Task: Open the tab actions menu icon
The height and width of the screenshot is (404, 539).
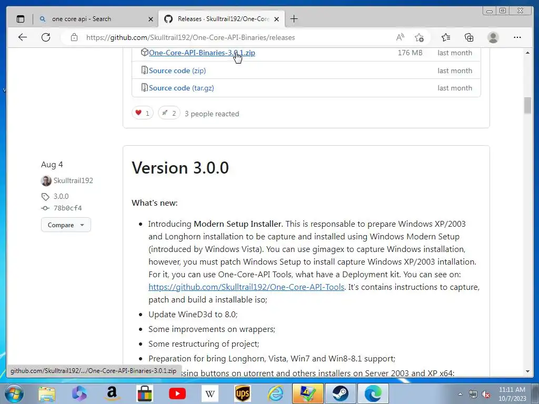Action: click(21, 19)
